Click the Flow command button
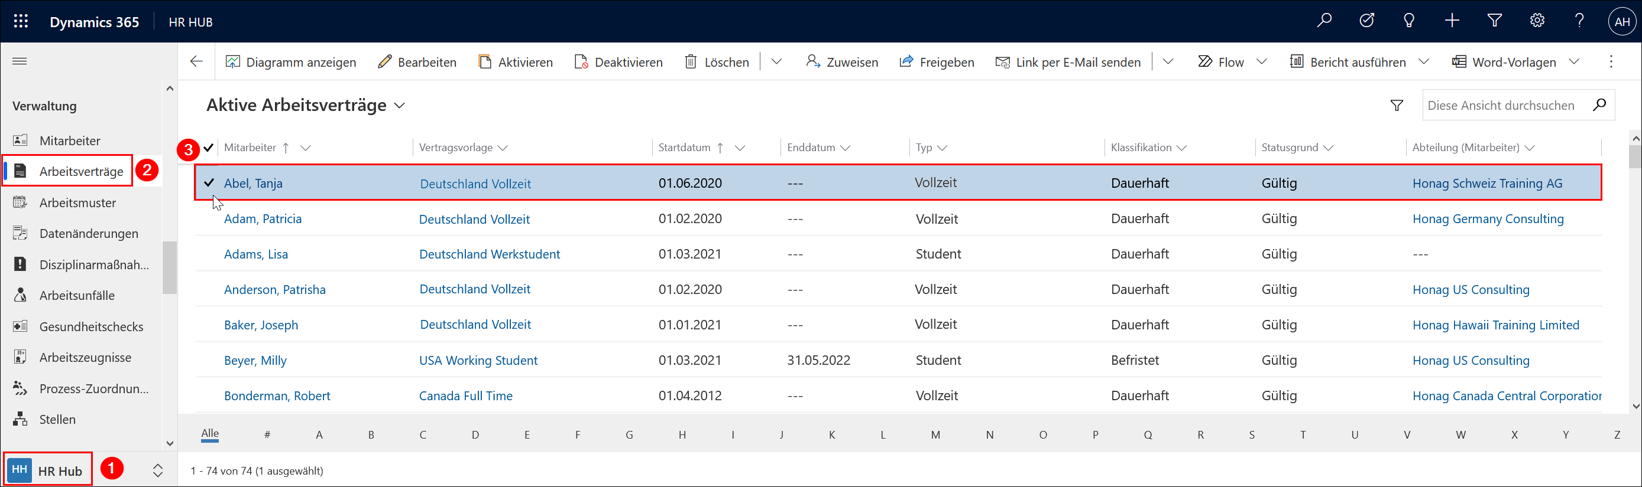1642x487 pixels. 1220,62
